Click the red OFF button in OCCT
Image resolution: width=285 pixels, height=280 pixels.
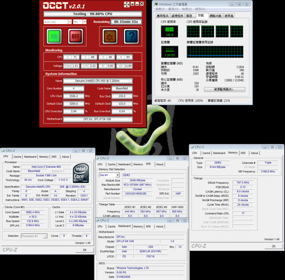click(x=75, y=36)
